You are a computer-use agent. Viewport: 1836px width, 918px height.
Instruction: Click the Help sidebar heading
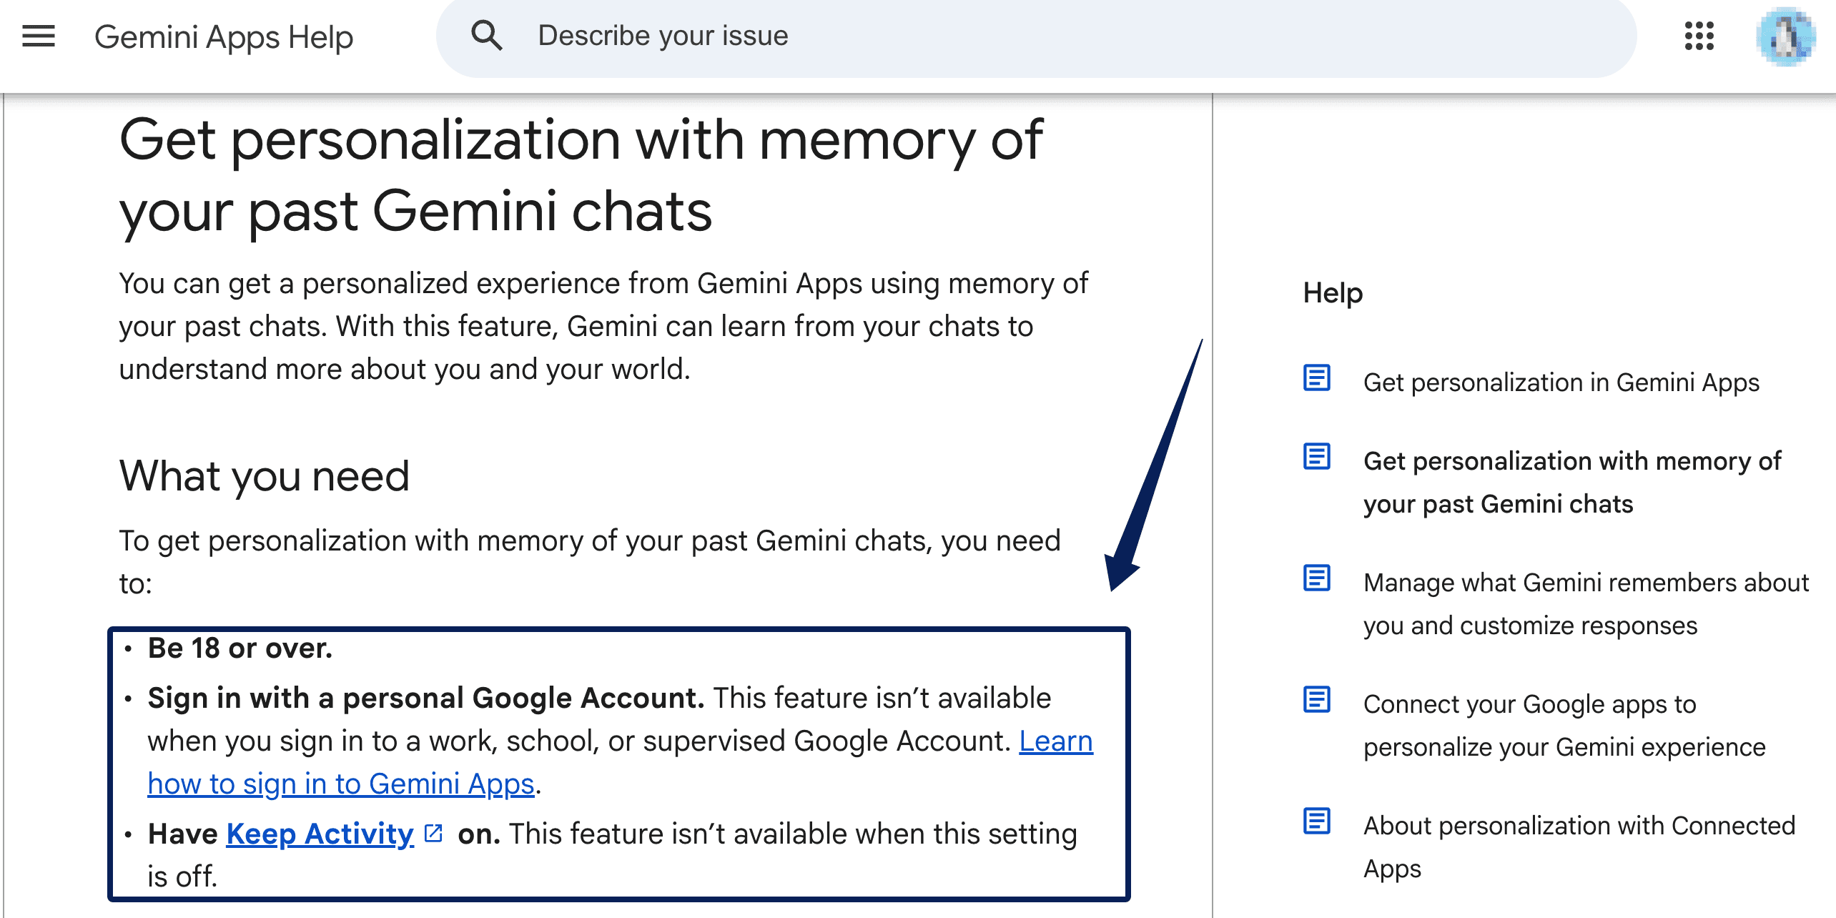pos(1333,293)
